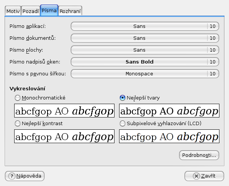Open the Rozhraní tab
Screen dimensions: 229x186
click(70, 11)
